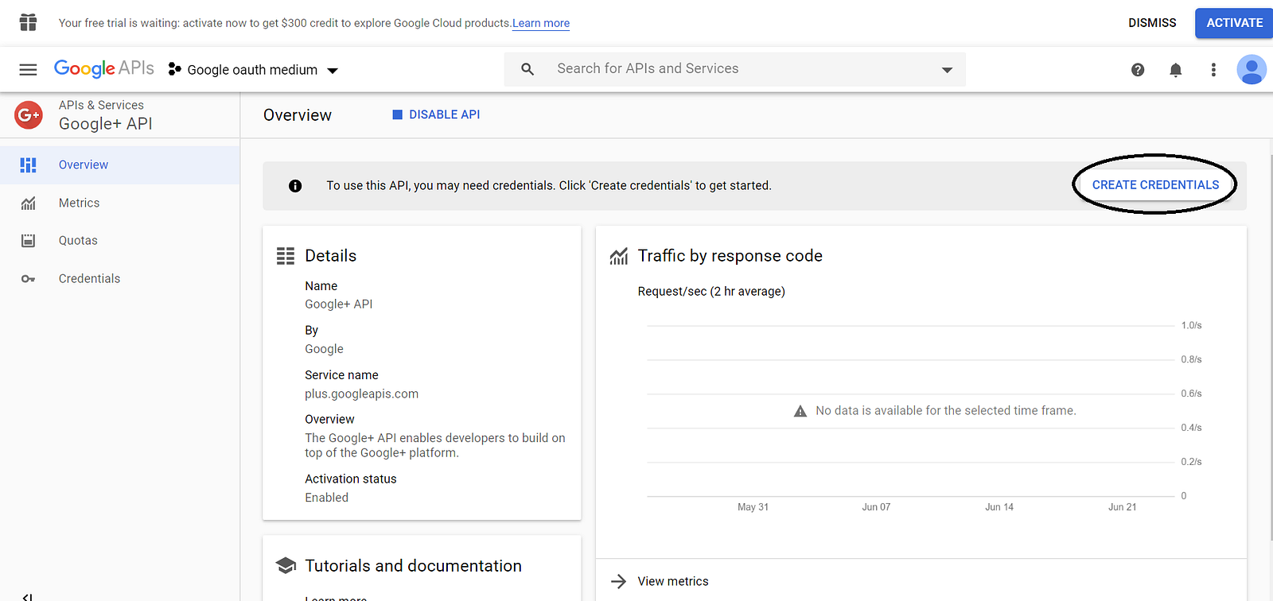Click the credentials notice message text
The width and height of the screenshot is (1273, 601).
point(549,186)
